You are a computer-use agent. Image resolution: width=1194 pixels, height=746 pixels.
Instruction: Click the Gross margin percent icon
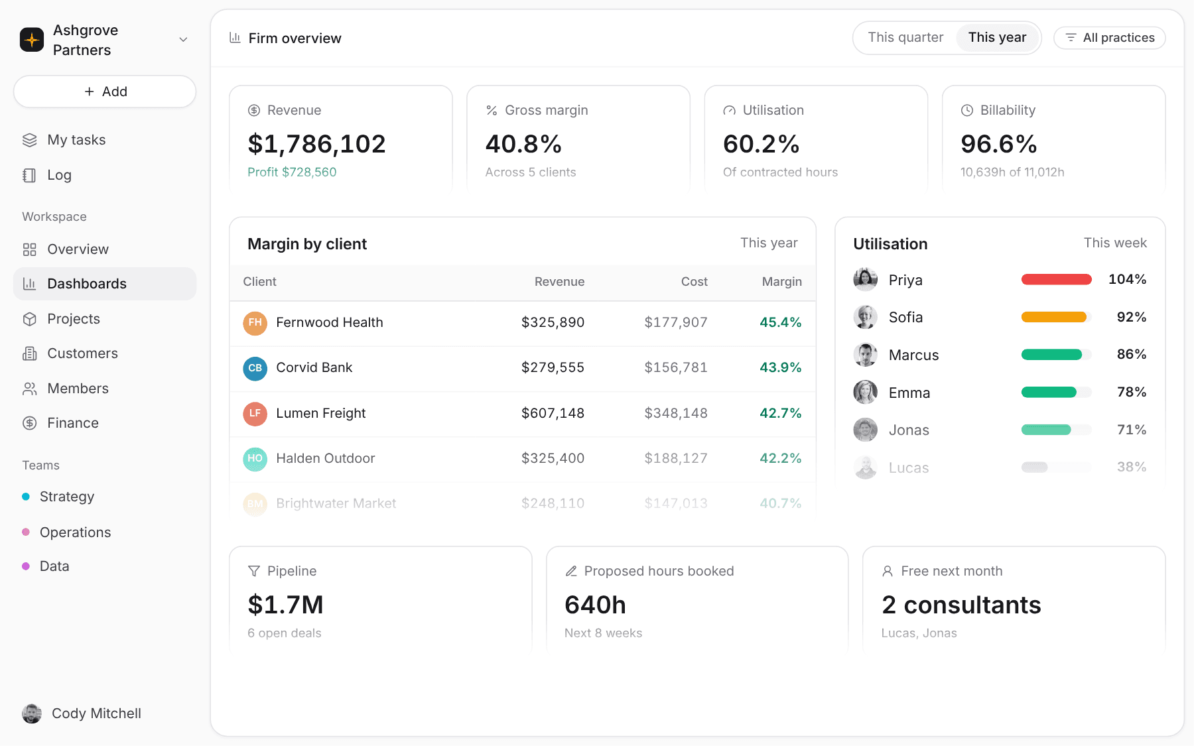click(492, 111)
